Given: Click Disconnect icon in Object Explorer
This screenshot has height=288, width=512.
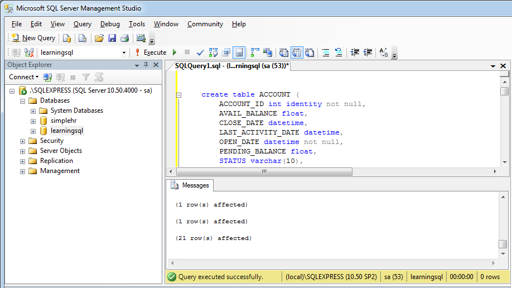Looking at the screenshot, I should coord(60,77).
